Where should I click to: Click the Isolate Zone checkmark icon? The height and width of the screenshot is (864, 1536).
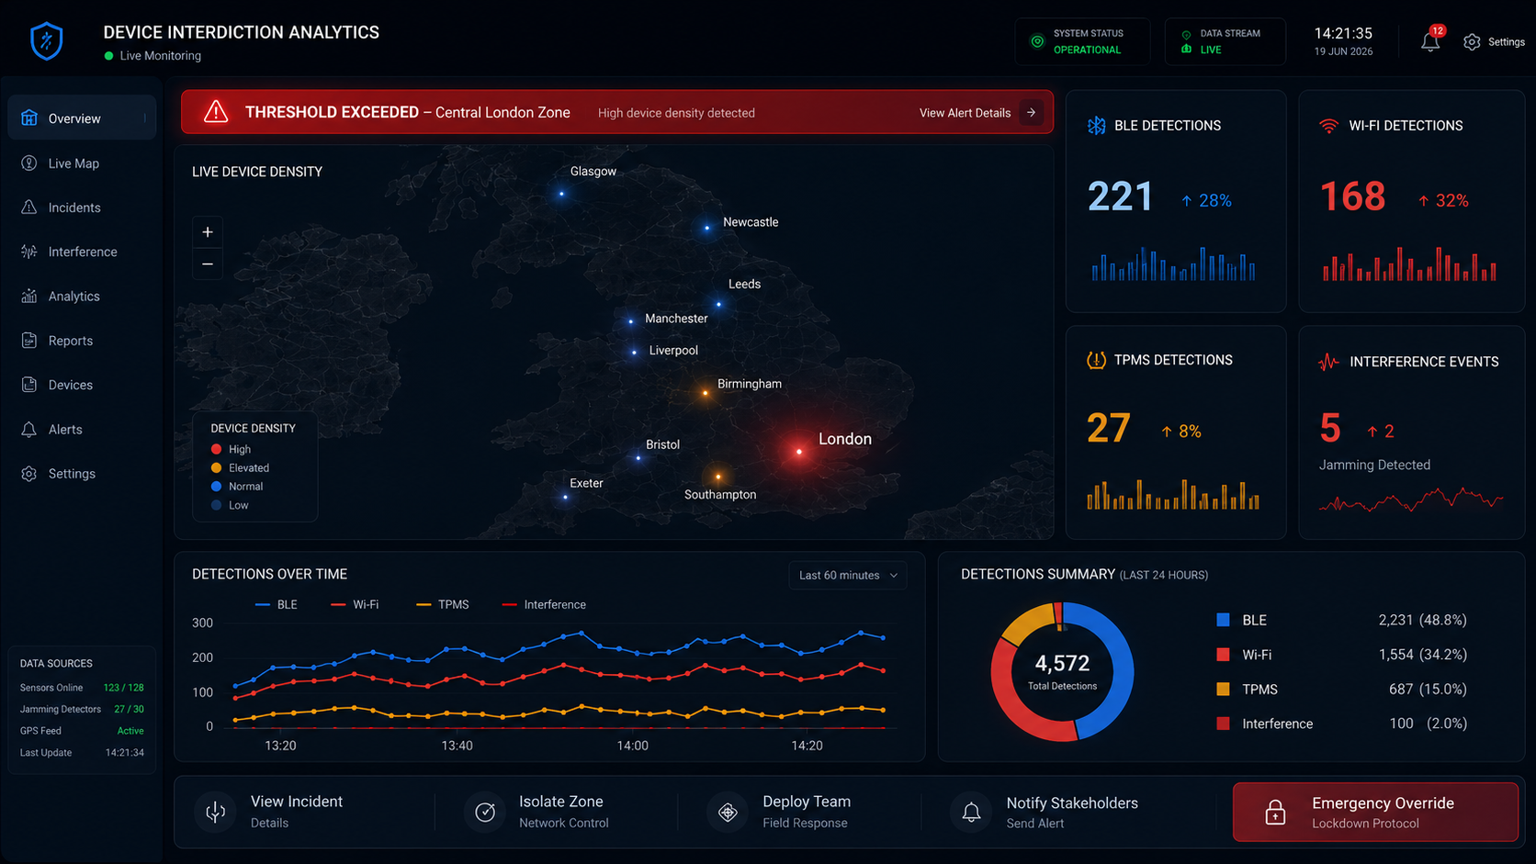click(485, 812)
